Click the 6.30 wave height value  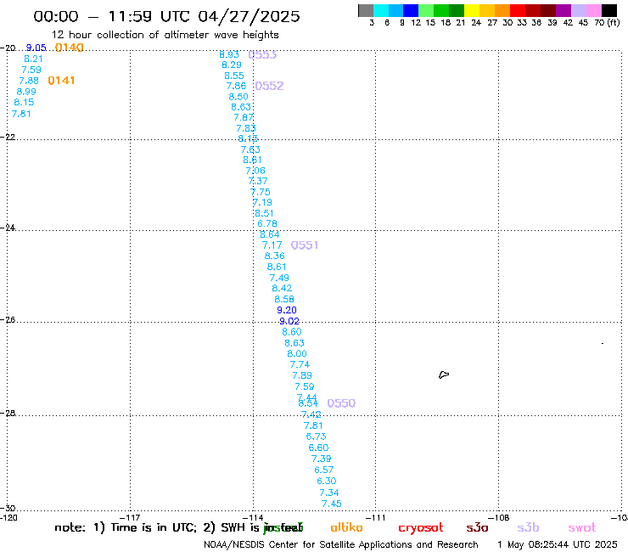pos(327,482)
